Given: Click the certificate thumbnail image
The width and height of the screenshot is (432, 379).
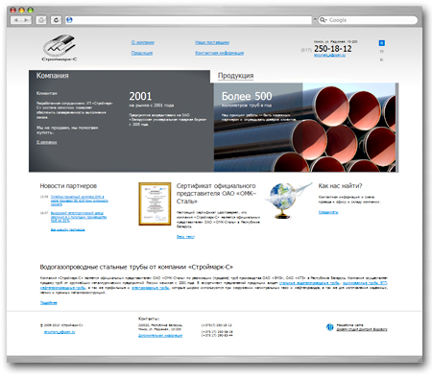Looking at the screenshot, I should click(x=155, y=204).
